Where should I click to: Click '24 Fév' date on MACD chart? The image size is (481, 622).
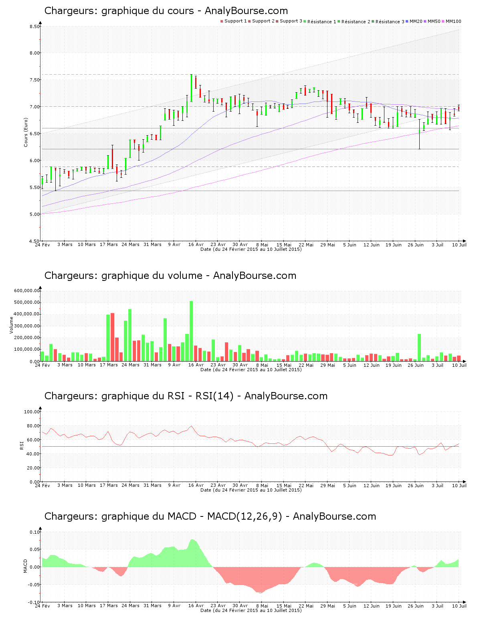(42, 606)
